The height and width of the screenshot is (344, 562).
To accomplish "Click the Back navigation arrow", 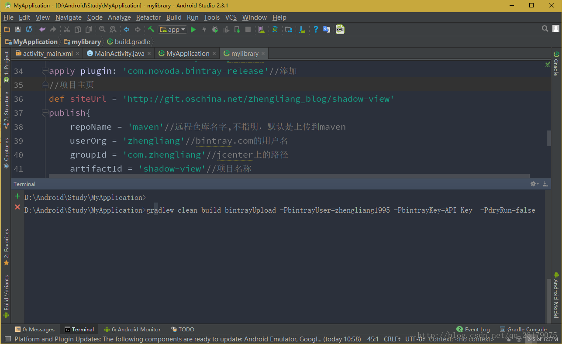I will [127, 29].
